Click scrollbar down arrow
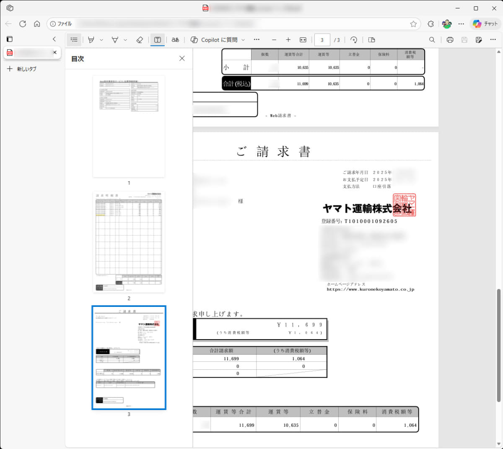This screenshot has width=503, height=449. tap(499, 444)
